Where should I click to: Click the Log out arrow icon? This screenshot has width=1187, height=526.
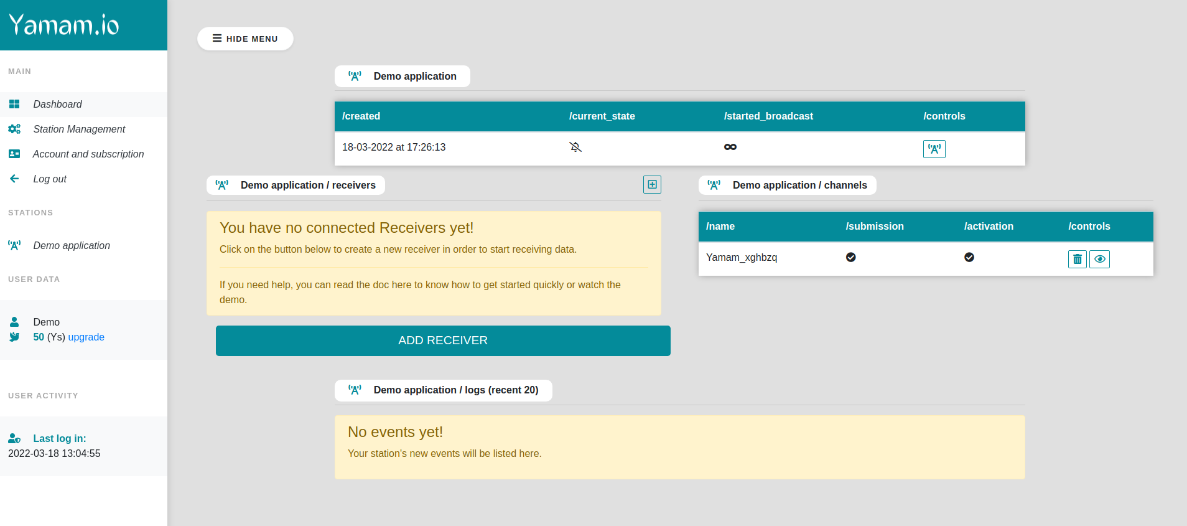point(14,179)
